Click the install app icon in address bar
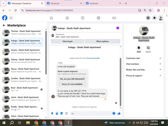 [x=139, y=10]
